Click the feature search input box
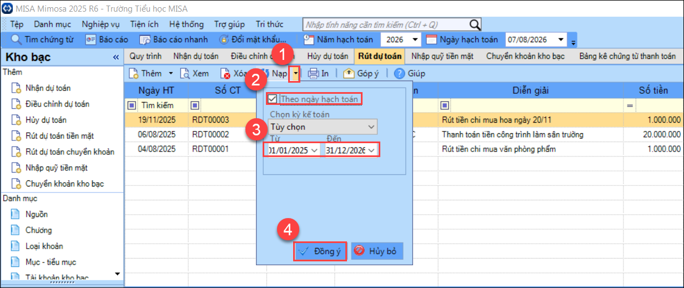This screenshot has height=288, width=684. coord(386,24)
